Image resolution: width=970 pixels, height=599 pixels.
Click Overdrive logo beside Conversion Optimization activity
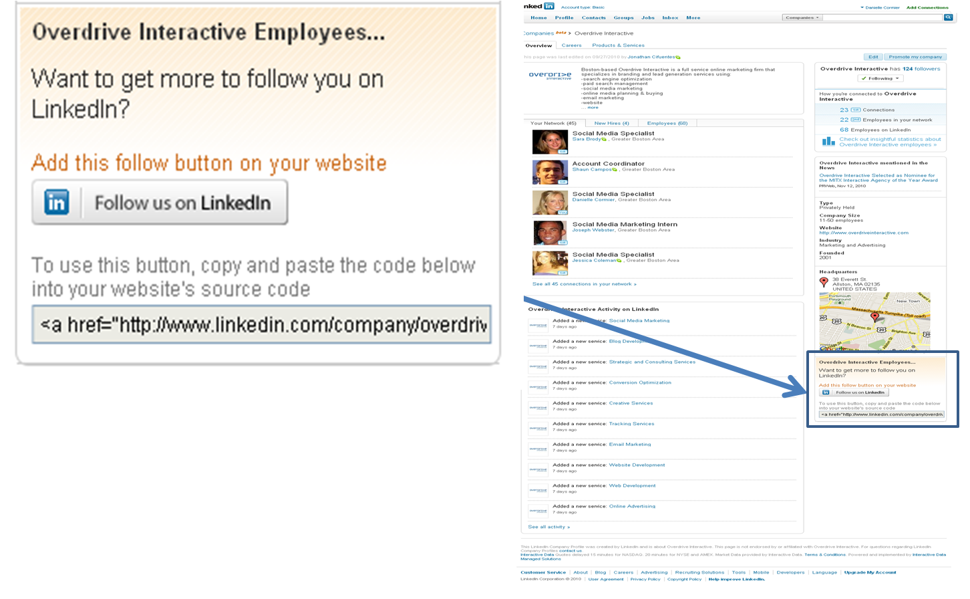click(x=538, y=388)
